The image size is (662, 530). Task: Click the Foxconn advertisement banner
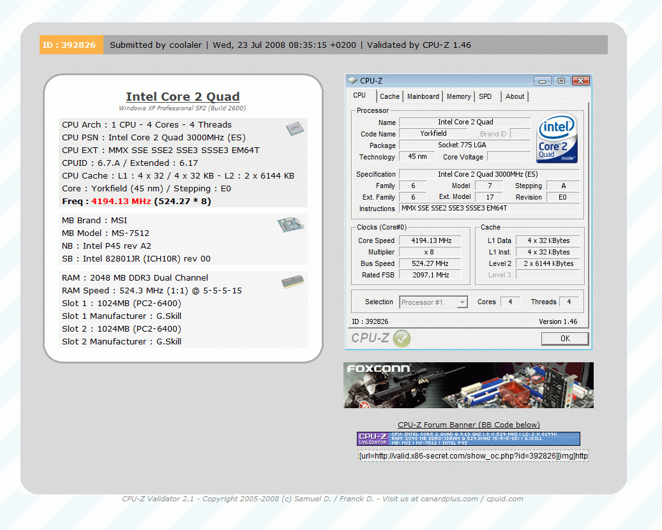tap(468, 385)
